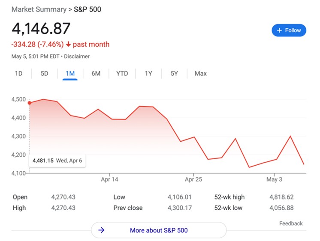Open the Disclaimer link
Image resolution: width=320 pixels, height=241 pixels.
(77, 57)
